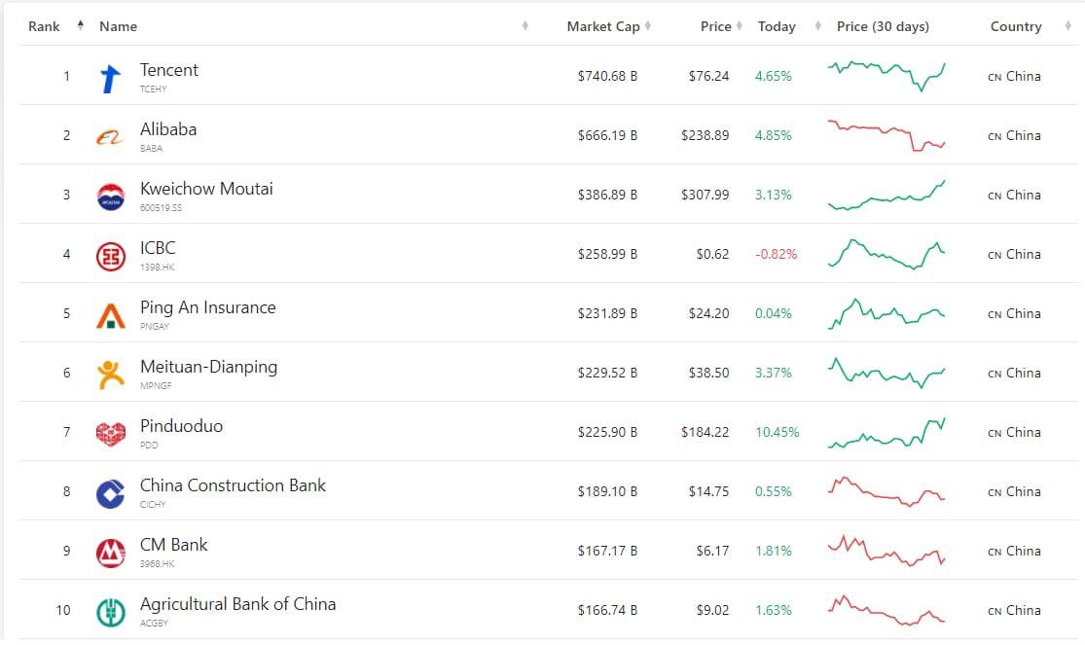The height and width of the screenshot is (645, 1085).
Task: Open the Pinduoduo company name link
Action: point(181,426)
